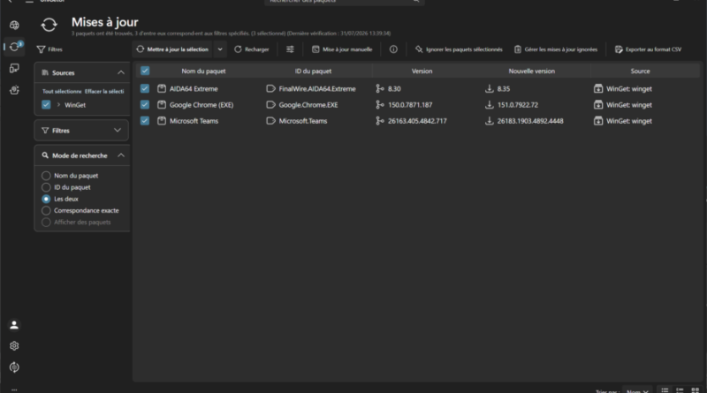Viewport: 707px width, 393px height.
Task: Uncheck the Google Chrome (EXE) row checkbox
Action: click(145, 104)
